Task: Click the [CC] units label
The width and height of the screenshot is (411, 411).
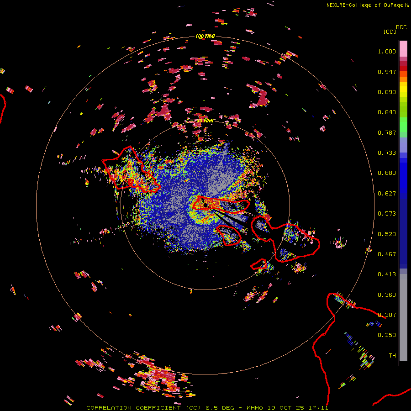Action: pyautogui.click(x=390, y=32)
